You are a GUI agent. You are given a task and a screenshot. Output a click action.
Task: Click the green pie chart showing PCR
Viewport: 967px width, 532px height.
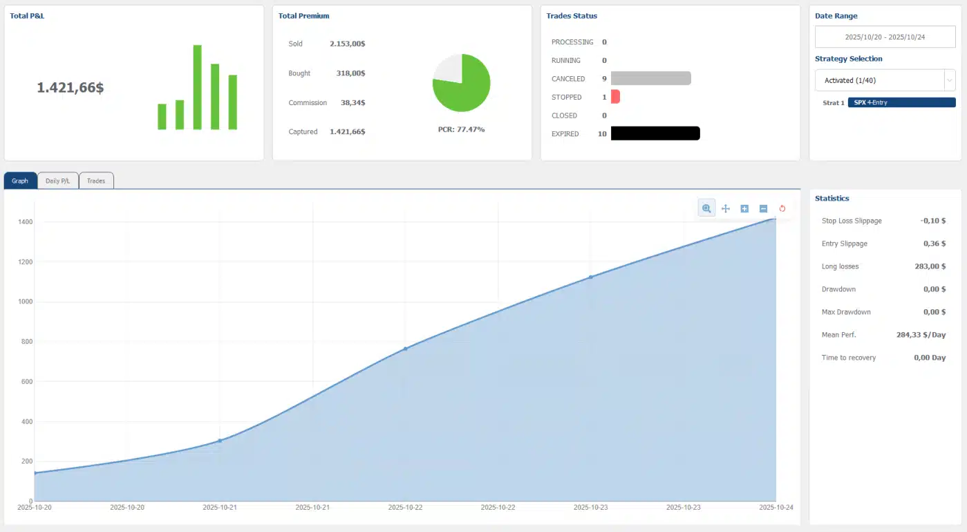[461, 82]
